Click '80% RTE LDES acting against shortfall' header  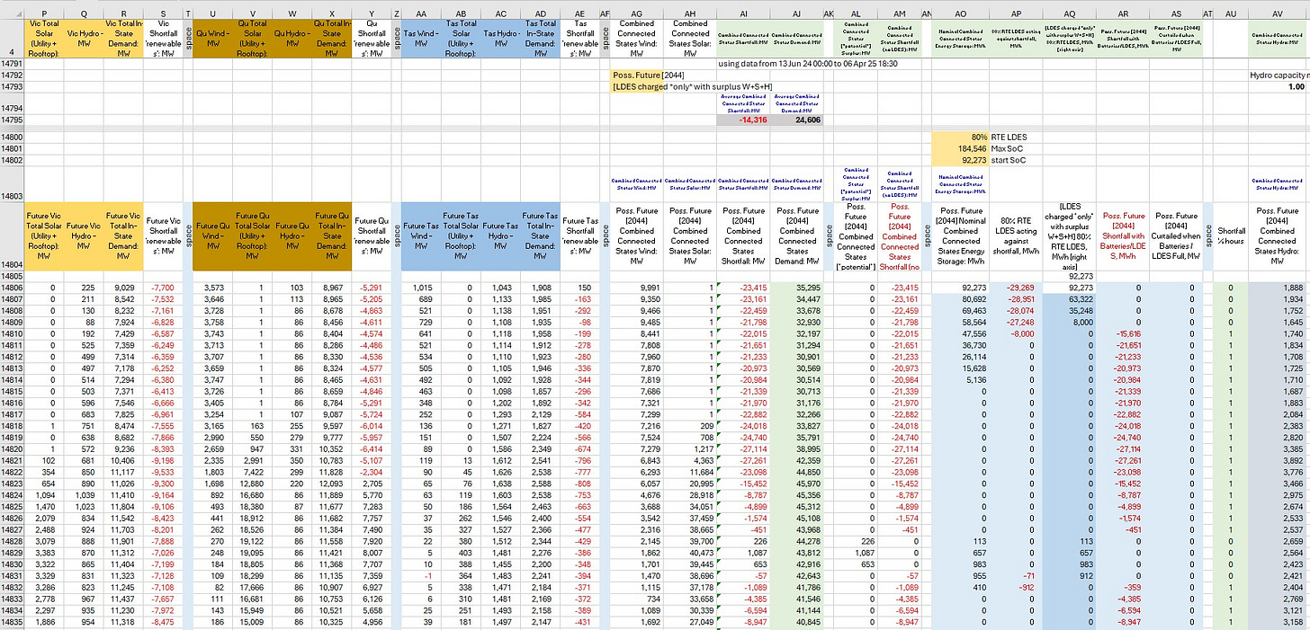coord(1017,236)
